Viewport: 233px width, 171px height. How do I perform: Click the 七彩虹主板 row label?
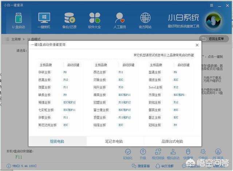pos(46,110)
